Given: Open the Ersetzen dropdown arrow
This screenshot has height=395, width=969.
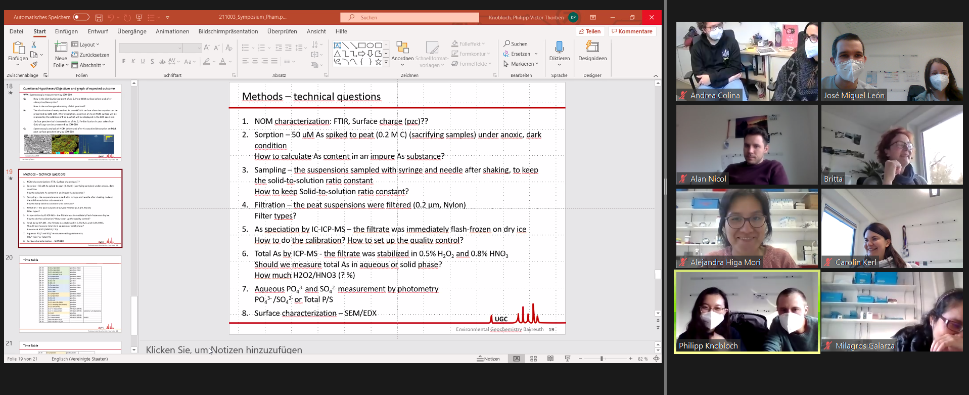Looking at the screenshot, I should pyautogui.click(x=536, y=54).
